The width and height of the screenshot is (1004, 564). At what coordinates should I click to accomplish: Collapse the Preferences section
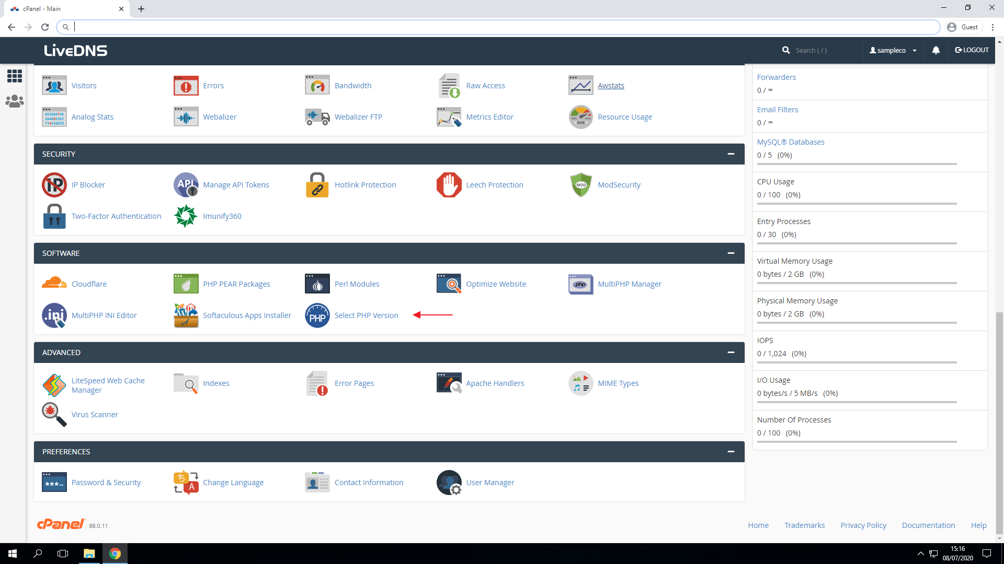coord(731,452)
